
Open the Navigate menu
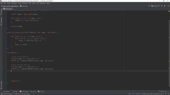coord(14,3)
